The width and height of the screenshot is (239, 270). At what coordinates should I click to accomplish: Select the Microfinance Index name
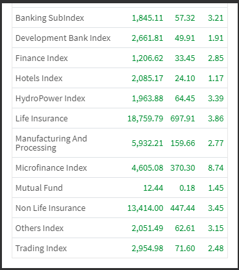pos(51,168)
